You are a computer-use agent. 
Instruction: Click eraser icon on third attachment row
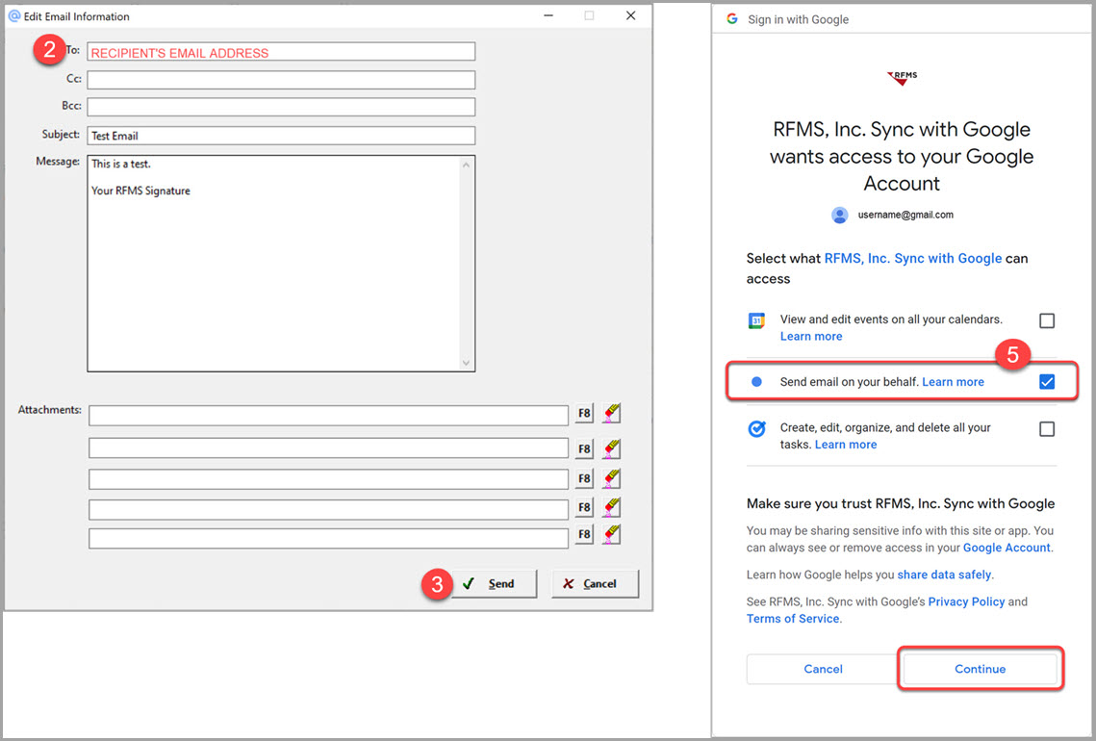pos(611,478)
